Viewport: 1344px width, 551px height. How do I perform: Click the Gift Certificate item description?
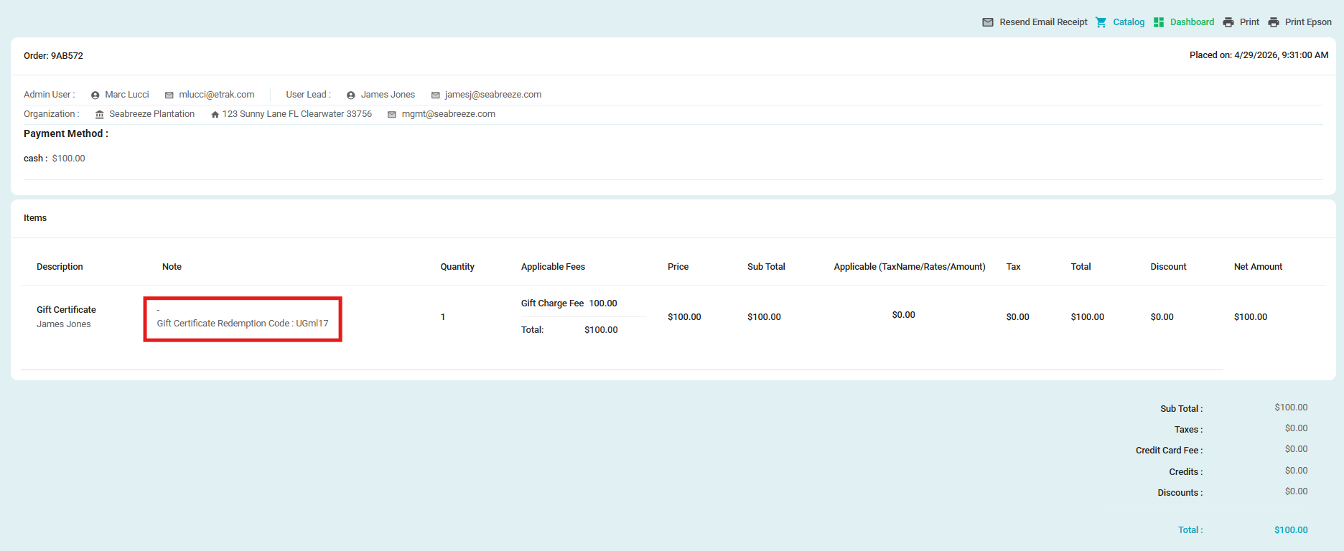[x=66, y=310]
